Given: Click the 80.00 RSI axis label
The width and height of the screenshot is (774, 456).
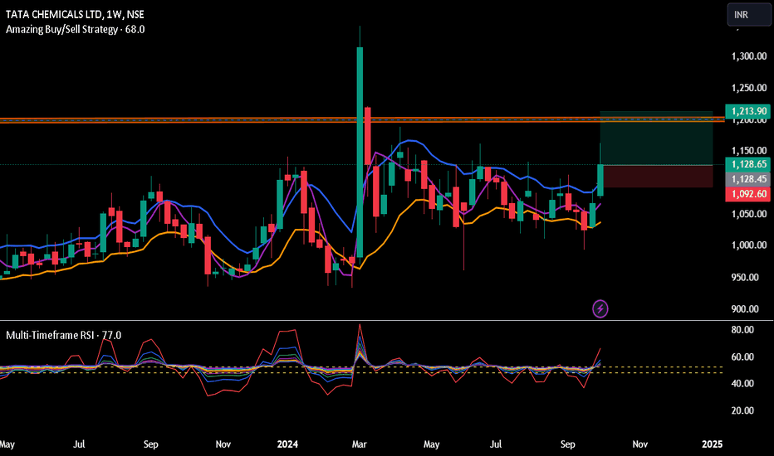Looking at the screenshot, I should (742, 330).
